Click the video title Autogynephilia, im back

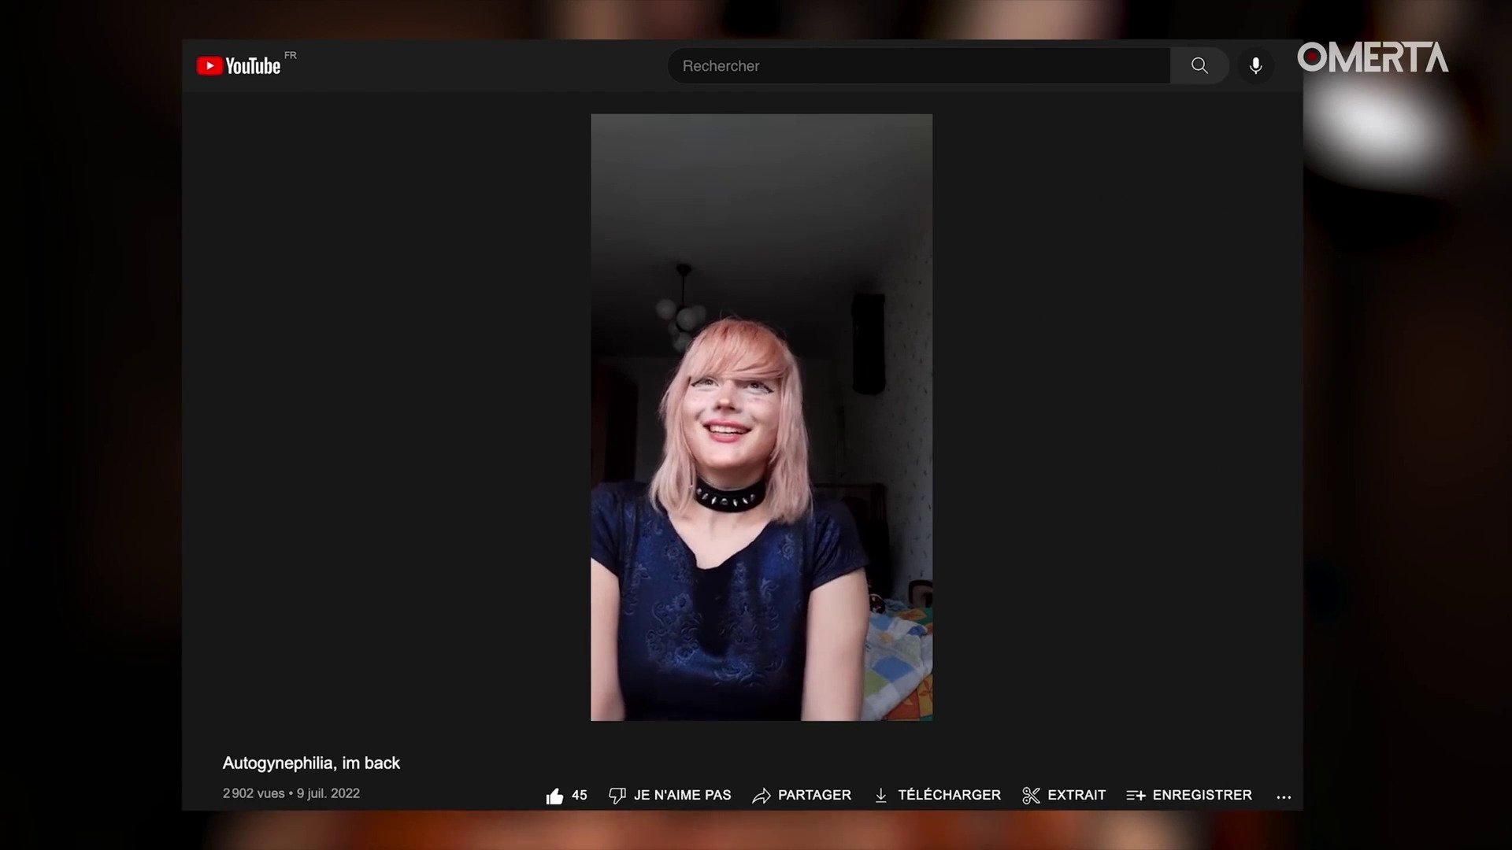click(x=311, y=763)
